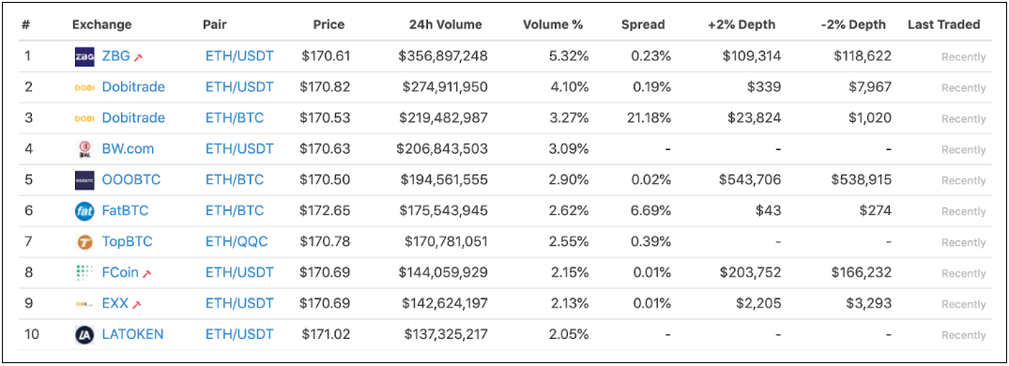The height and width of the screenshot is (366, 1009).
Task: Click the BW.com exchange logo icon
Action: click(x=84, y=149)
